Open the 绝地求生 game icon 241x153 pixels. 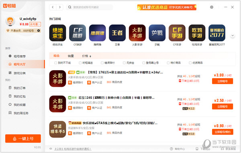point(57,33)
